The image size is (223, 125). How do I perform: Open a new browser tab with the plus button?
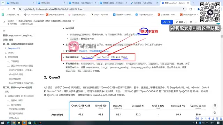point(193,3)
